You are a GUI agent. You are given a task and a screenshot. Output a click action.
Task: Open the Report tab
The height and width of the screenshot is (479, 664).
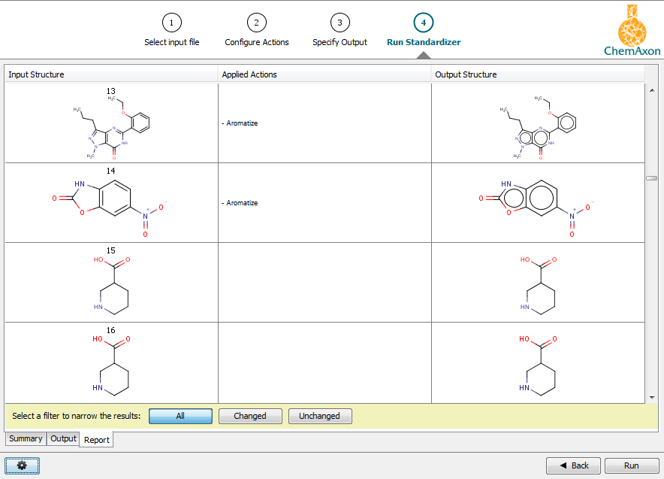coord(96,439)
